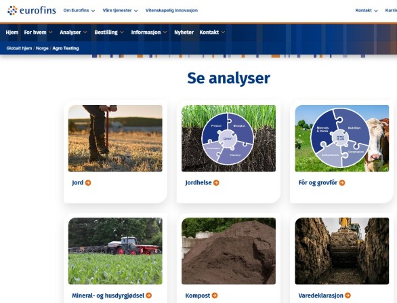The height and width of the screenshot is (303, 397).
Task: Open Kontakt in the top header
Action: (364, 10)
